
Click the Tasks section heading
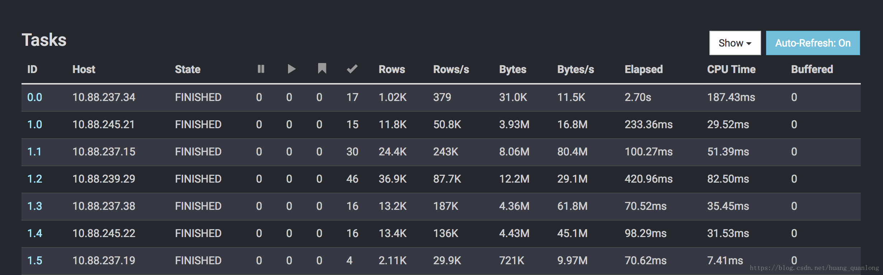[44, 40]
